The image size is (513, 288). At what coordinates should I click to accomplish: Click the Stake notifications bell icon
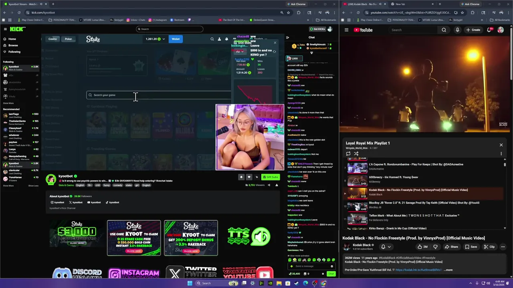(226, 39)
